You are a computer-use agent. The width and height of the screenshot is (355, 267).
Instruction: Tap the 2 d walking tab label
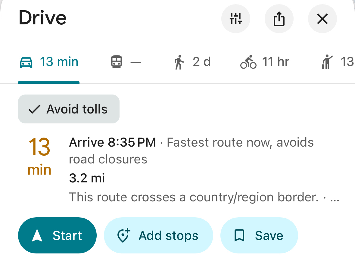(x=201, y=62)
